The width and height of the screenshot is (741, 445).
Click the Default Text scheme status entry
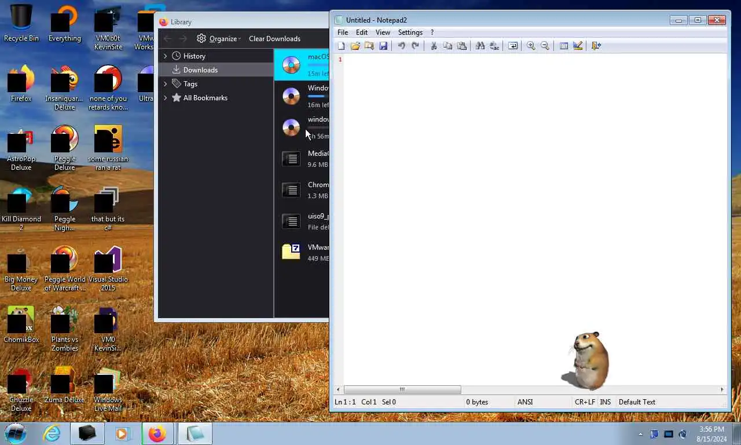(637, 402)
